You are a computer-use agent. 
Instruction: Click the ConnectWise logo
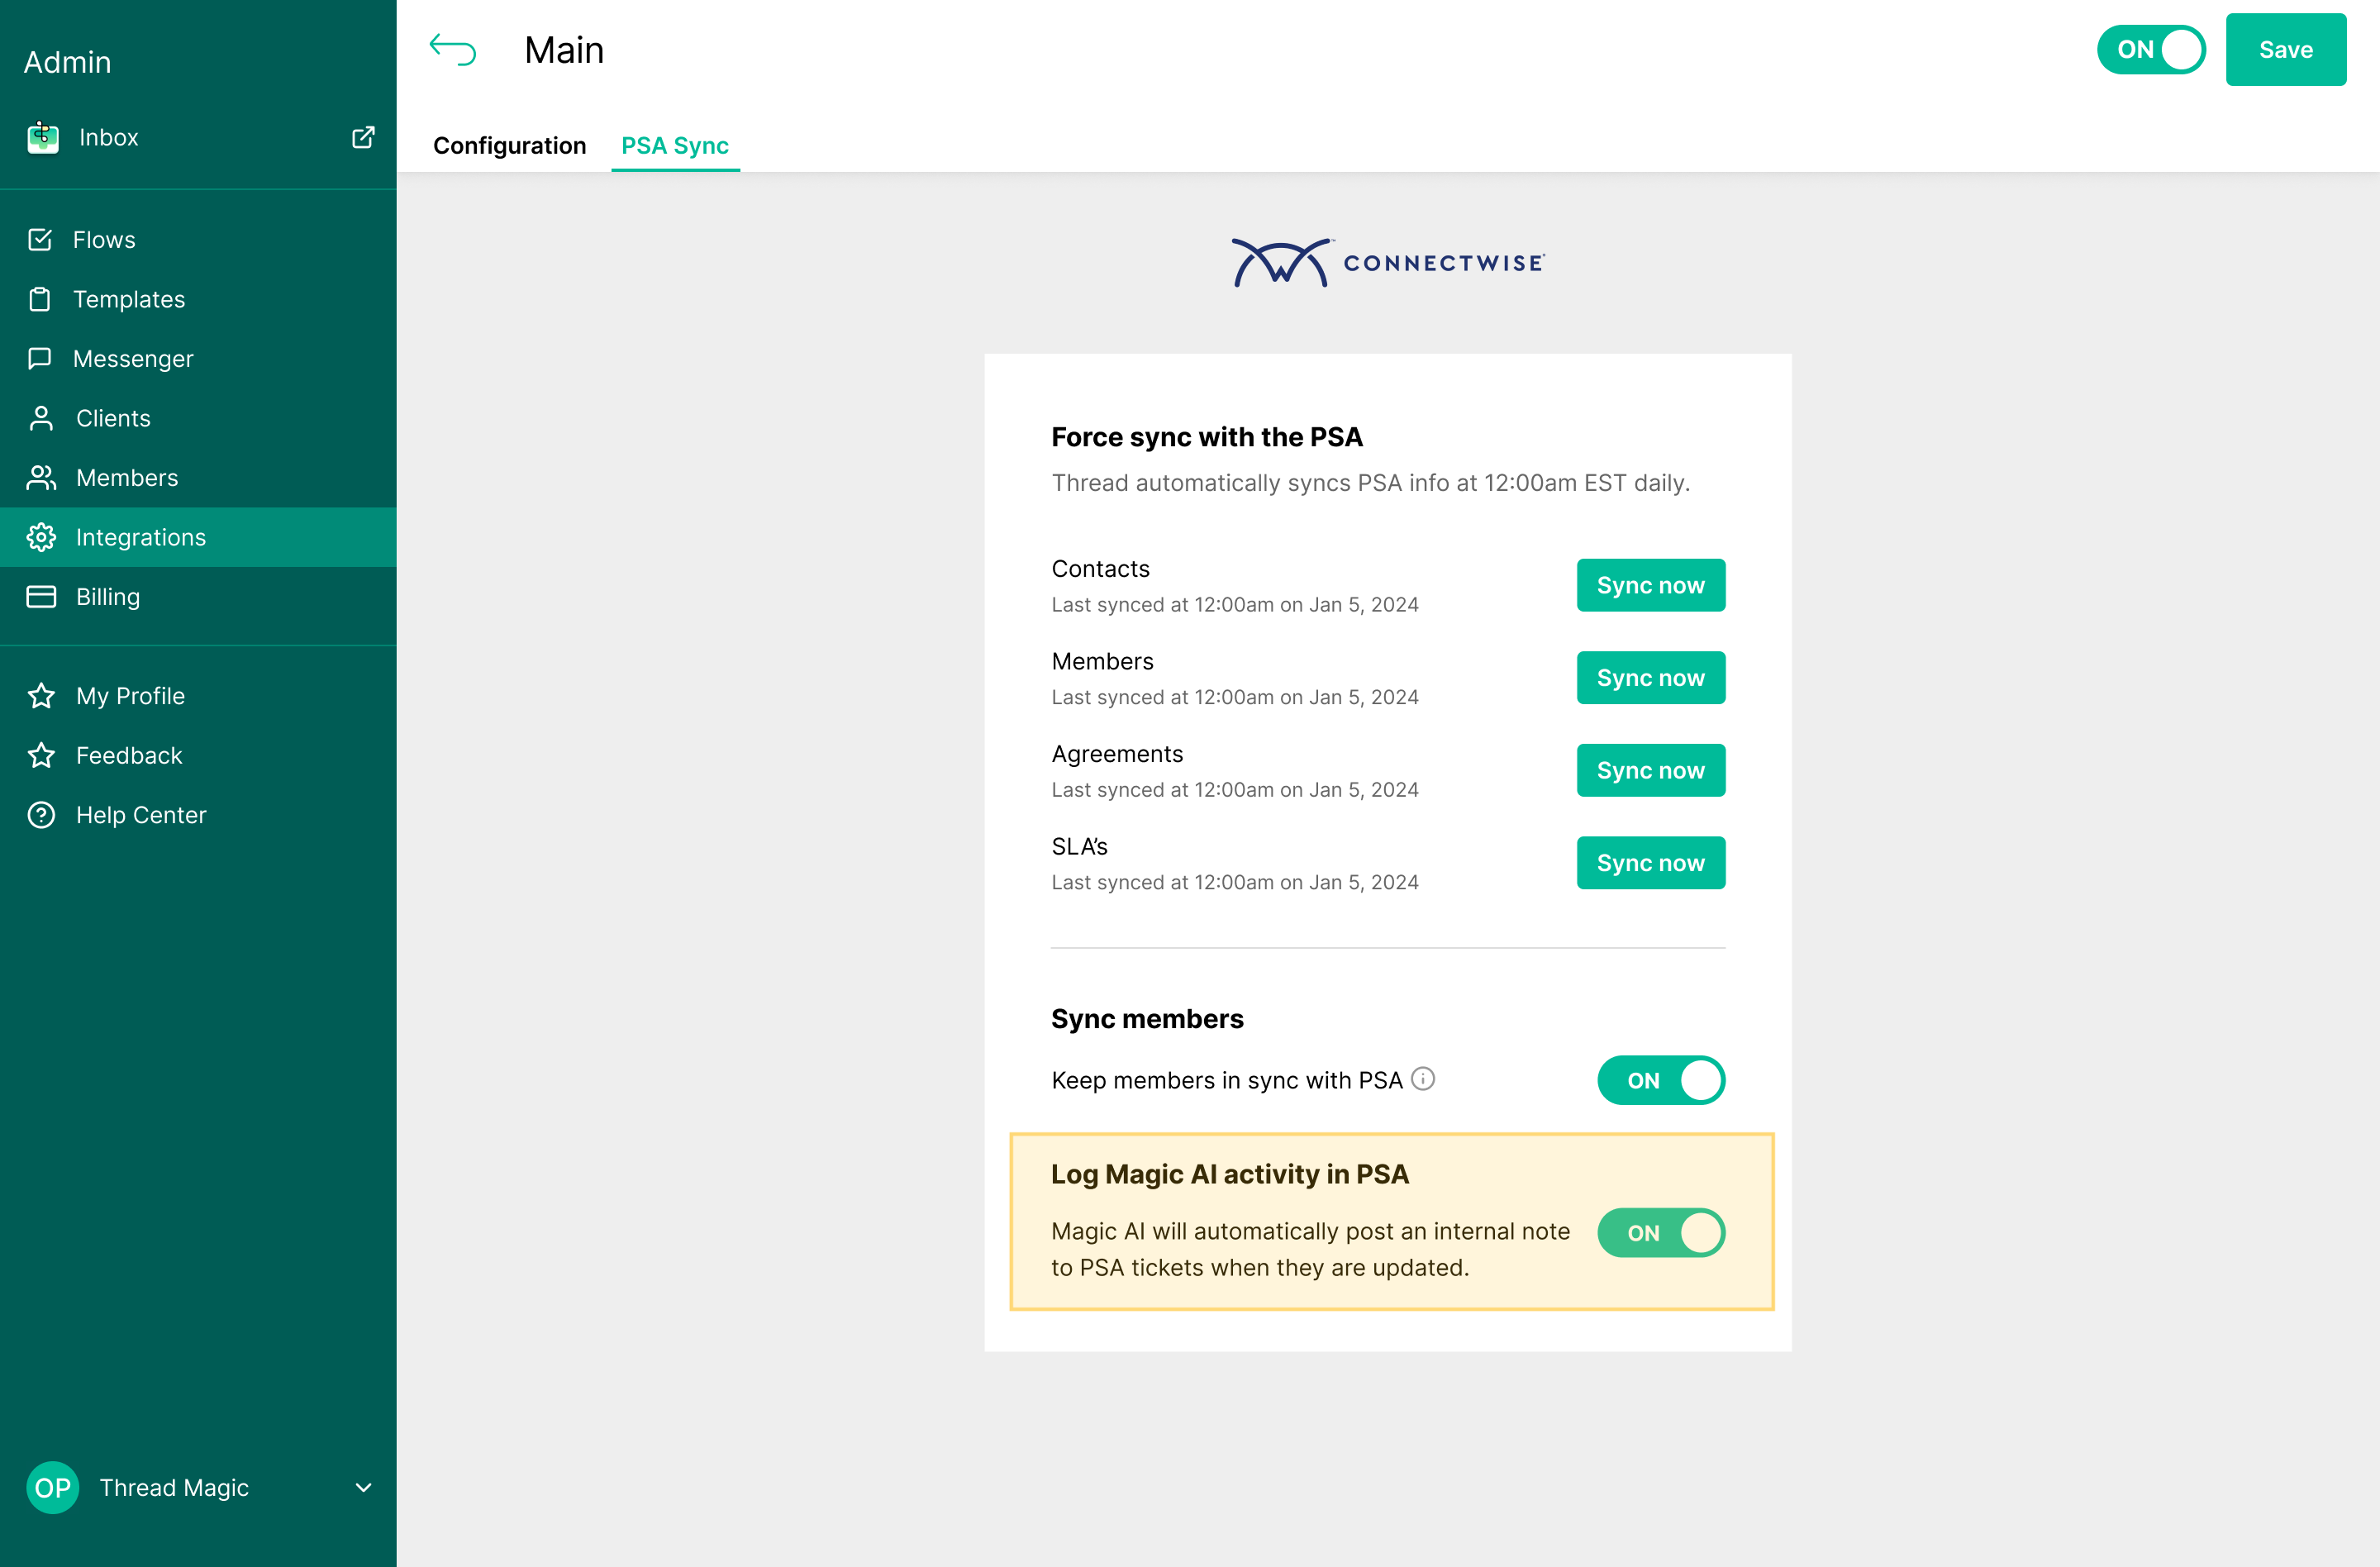[x=1388, y=263]
